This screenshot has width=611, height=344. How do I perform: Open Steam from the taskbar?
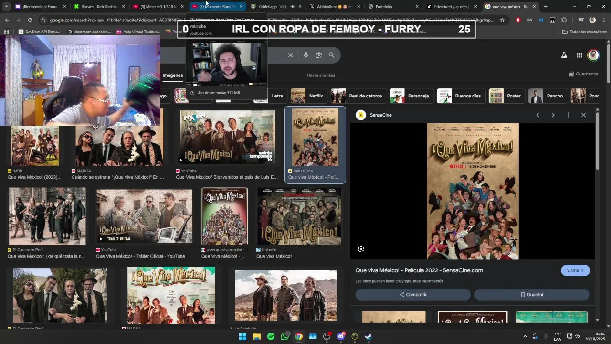[369, 336]
